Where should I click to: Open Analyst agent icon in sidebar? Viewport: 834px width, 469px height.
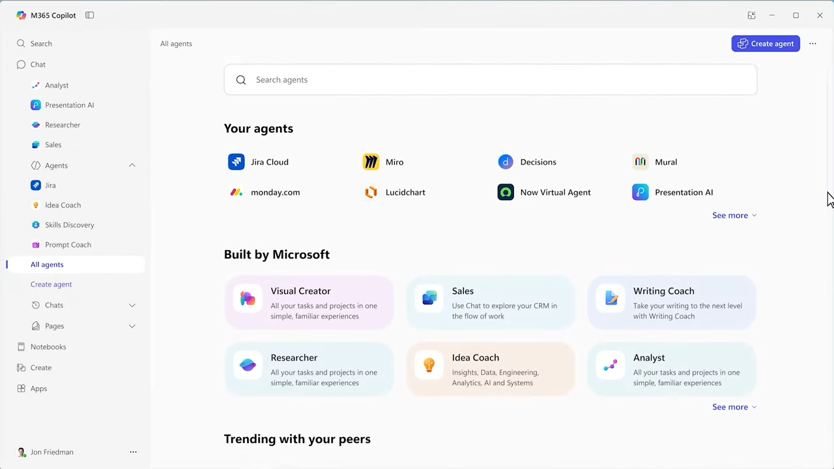point(36,85)
